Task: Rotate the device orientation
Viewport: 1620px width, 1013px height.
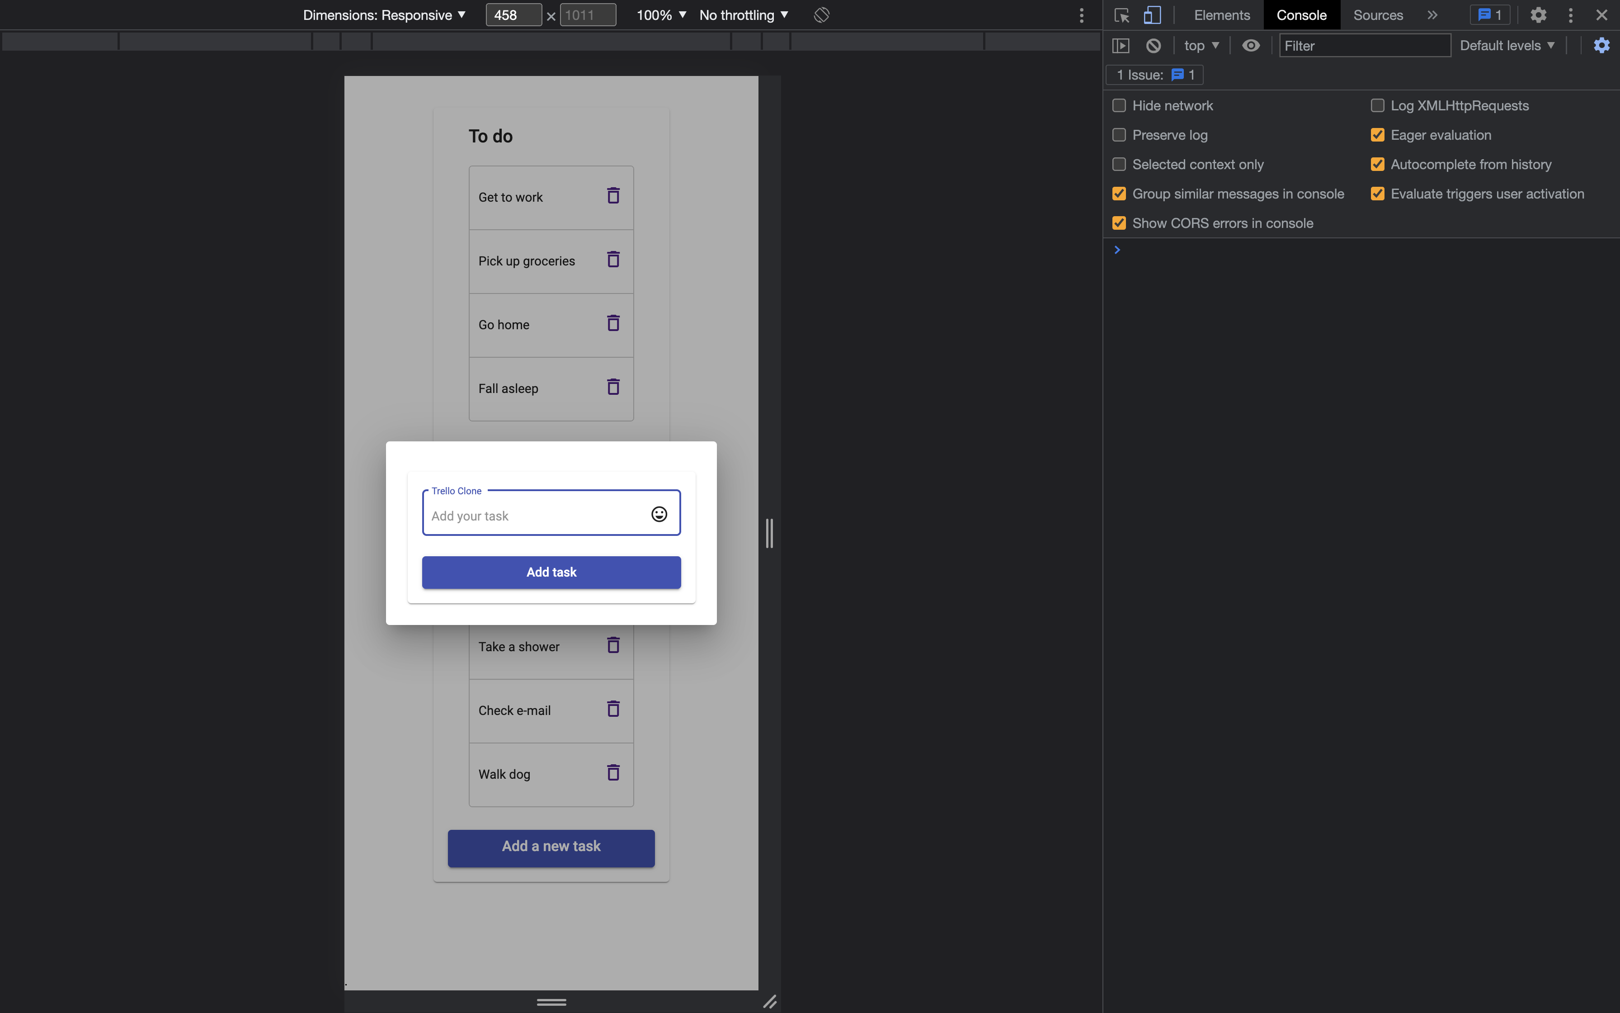Action: 821,14
